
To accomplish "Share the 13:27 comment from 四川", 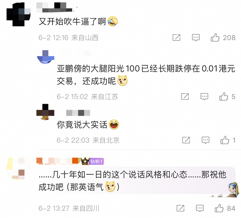I will point(180,208).
